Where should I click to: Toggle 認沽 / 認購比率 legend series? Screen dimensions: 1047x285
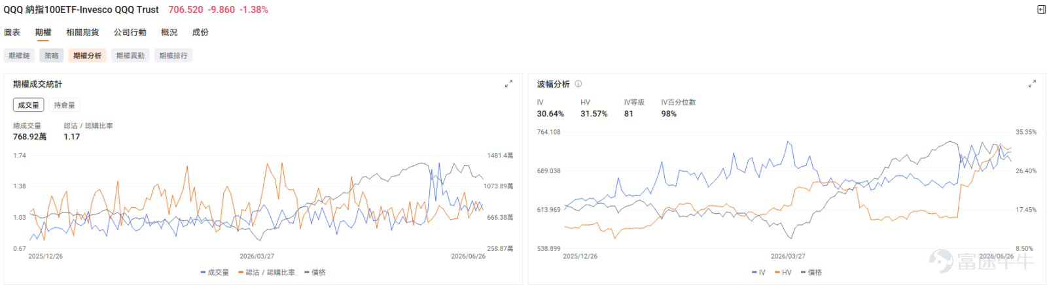(267, 273)
